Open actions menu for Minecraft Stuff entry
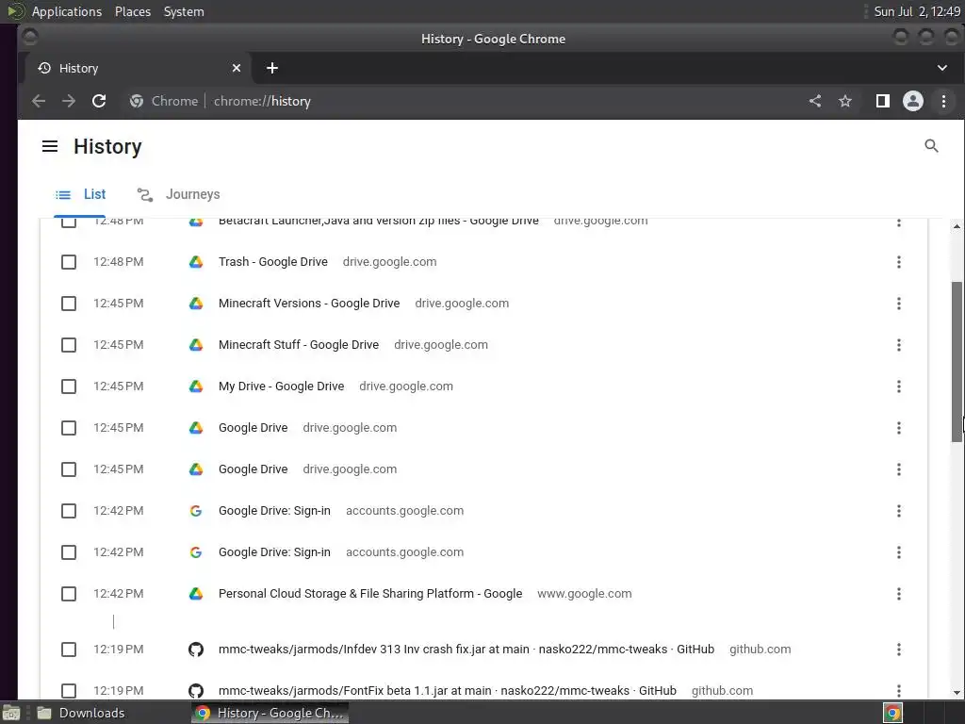The image size is (965, 724). pyautogui.click(x=898, y=345)
